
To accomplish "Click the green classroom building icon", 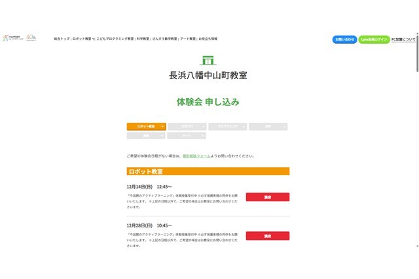I will (208, 60).
